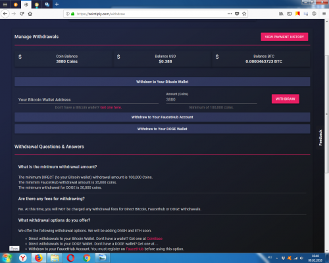Click the system clock in the tray

coord(315,258)
